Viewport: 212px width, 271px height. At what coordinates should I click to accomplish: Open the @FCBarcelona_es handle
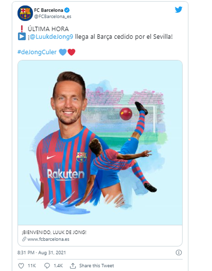click(x=53, y=17)
